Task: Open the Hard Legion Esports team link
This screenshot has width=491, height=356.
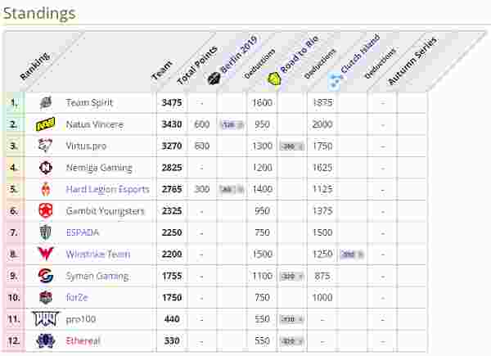Action: [107, 189]
